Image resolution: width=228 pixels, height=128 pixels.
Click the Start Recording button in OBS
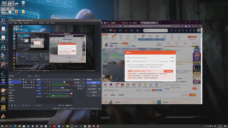(93, 86)
